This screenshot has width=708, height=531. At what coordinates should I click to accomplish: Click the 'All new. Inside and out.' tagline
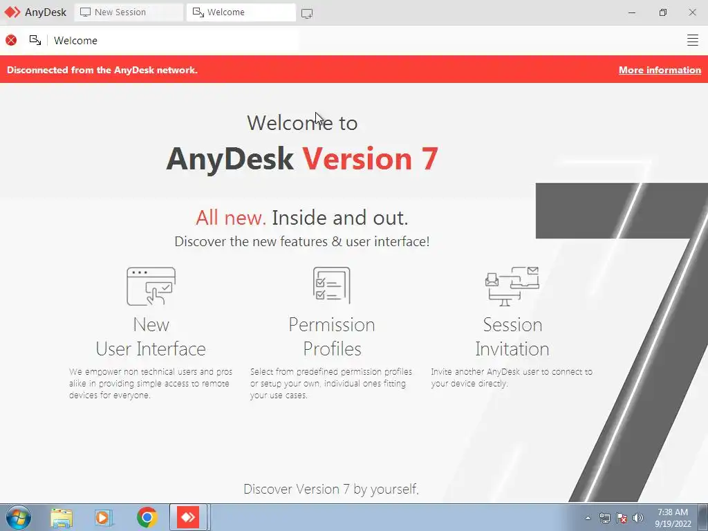coord(302,218)
